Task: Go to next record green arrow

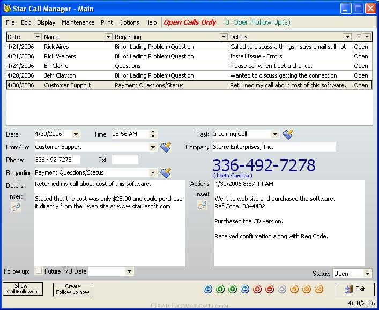Action: pos(233,289)
